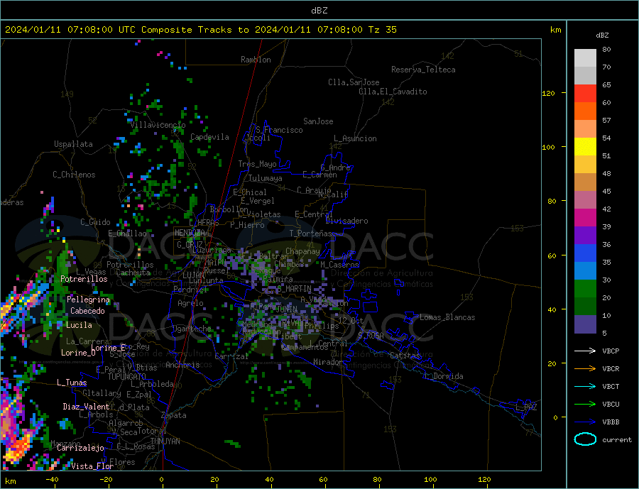Select the L_Tunas map label
Screen dimensions: 639x489
point(72,383)
